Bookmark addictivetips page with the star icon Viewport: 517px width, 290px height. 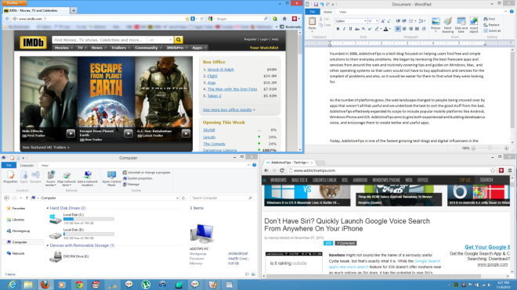click(493, 170)
